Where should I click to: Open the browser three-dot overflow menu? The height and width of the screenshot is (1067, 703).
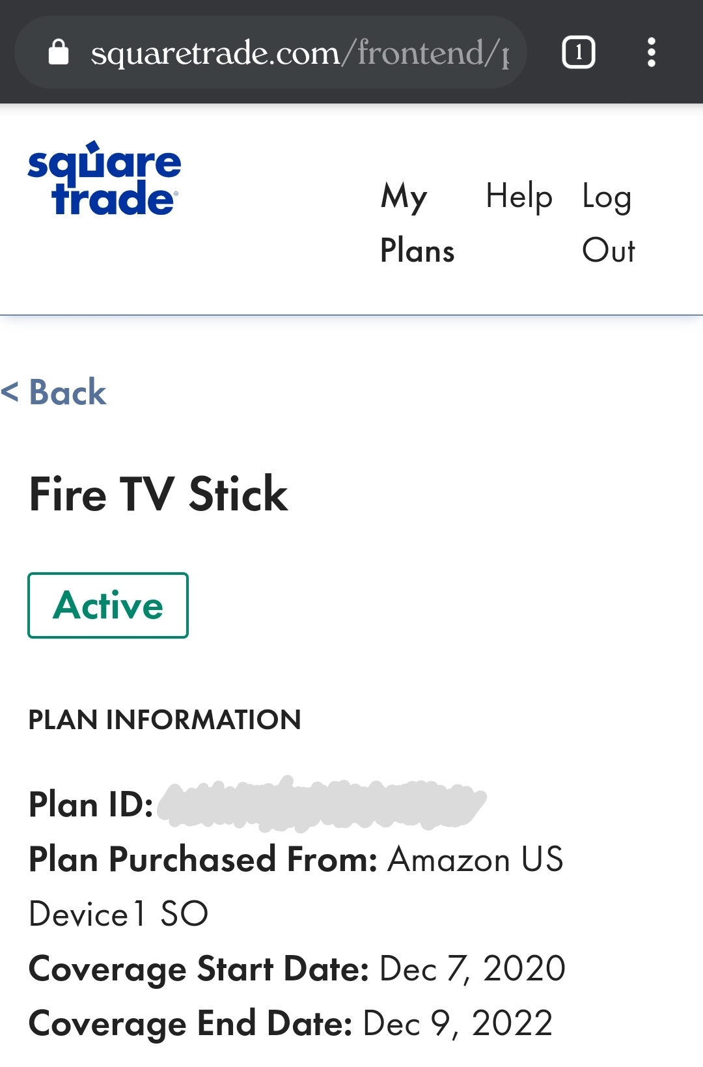[x=652, y=52]
